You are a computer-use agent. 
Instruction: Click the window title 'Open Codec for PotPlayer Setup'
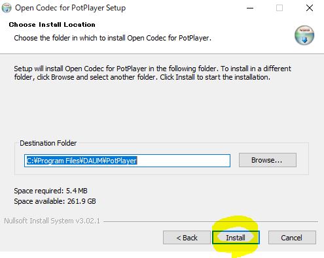point(70,8)
